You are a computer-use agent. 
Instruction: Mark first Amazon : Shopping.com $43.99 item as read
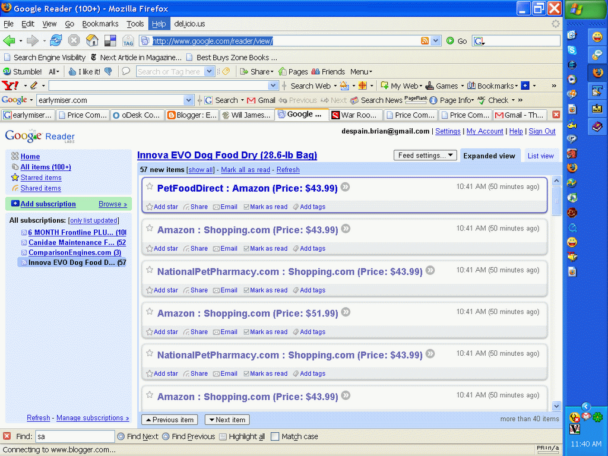265,249
